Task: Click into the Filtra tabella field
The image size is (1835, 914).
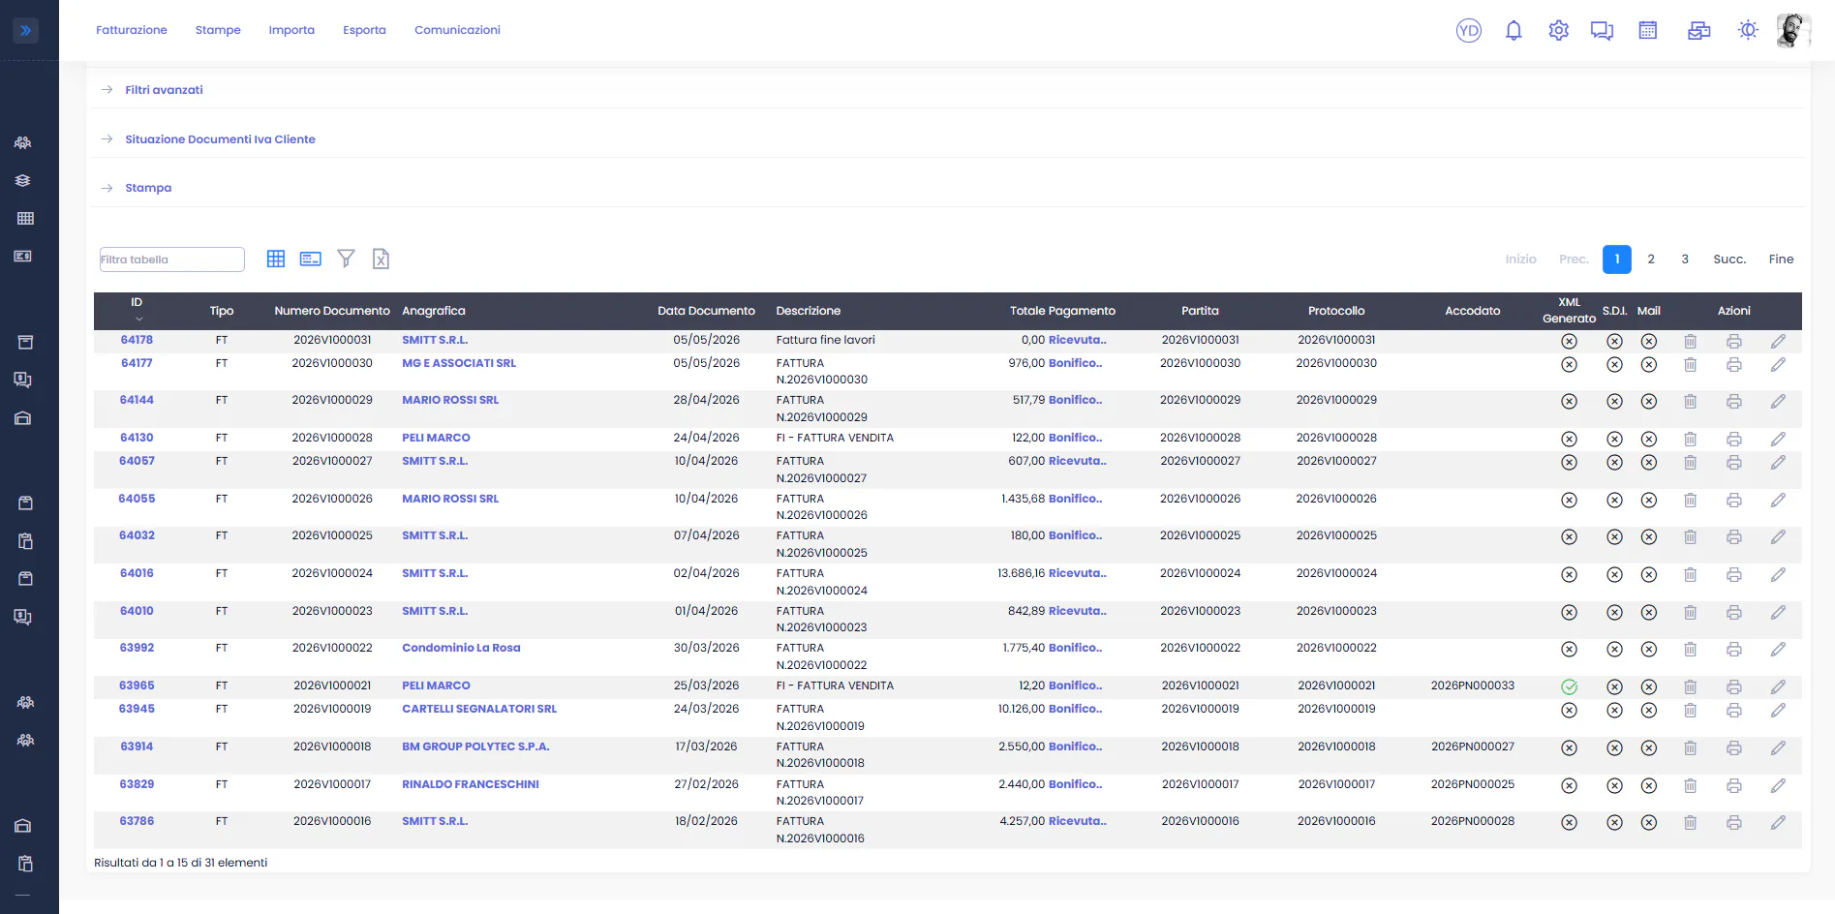Action: click(172, 259)
